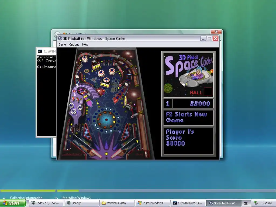Screen dimensions: 276x207
Task: Open the Options menu in Pinball
Action: point(74,44)
